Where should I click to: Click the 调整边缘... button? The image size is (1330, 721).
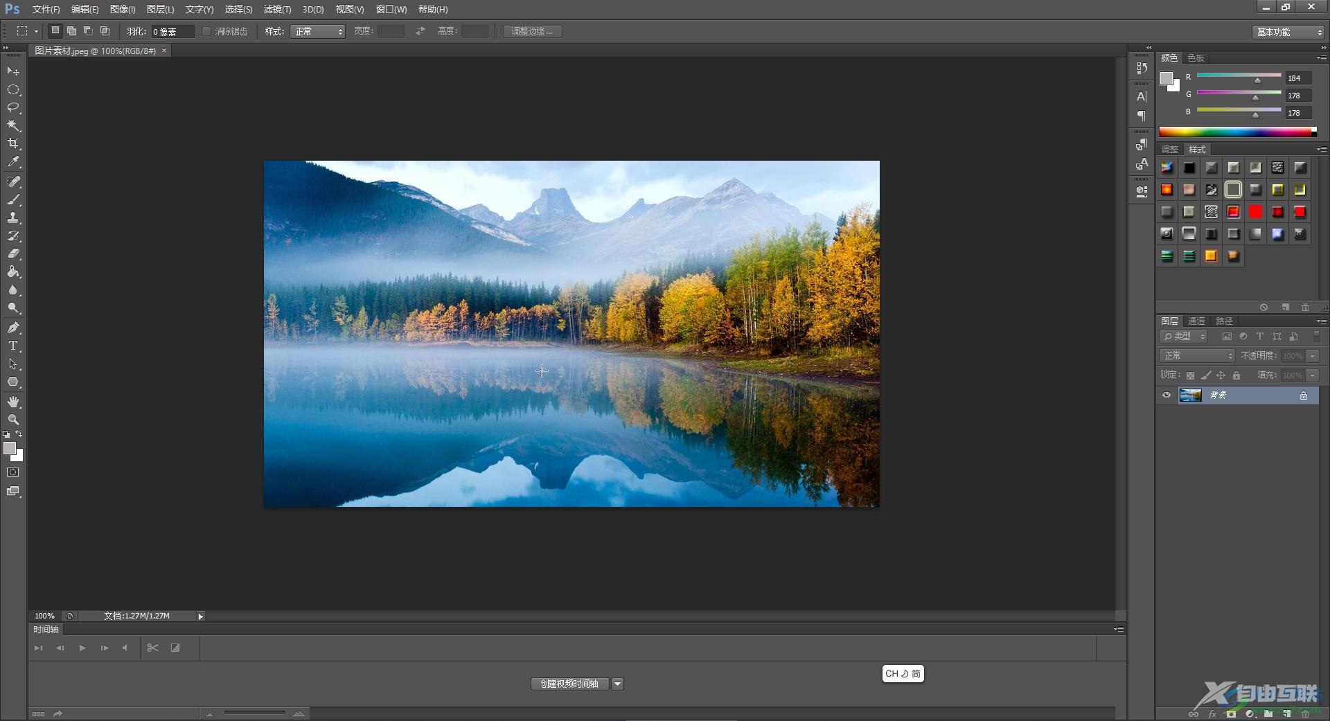pos(532,31)
